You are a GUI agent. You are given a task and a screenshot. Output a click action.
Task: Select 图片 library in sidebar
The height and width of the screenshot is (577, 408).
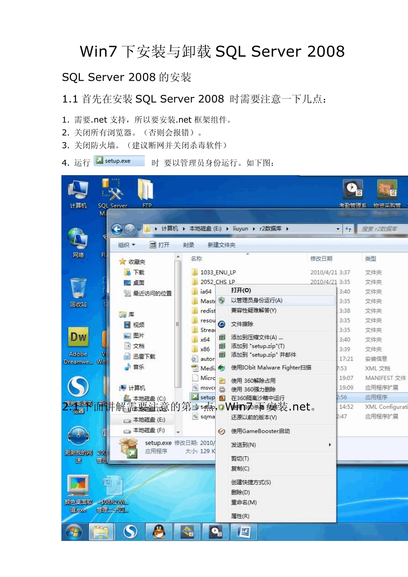[x=134, y=335]
